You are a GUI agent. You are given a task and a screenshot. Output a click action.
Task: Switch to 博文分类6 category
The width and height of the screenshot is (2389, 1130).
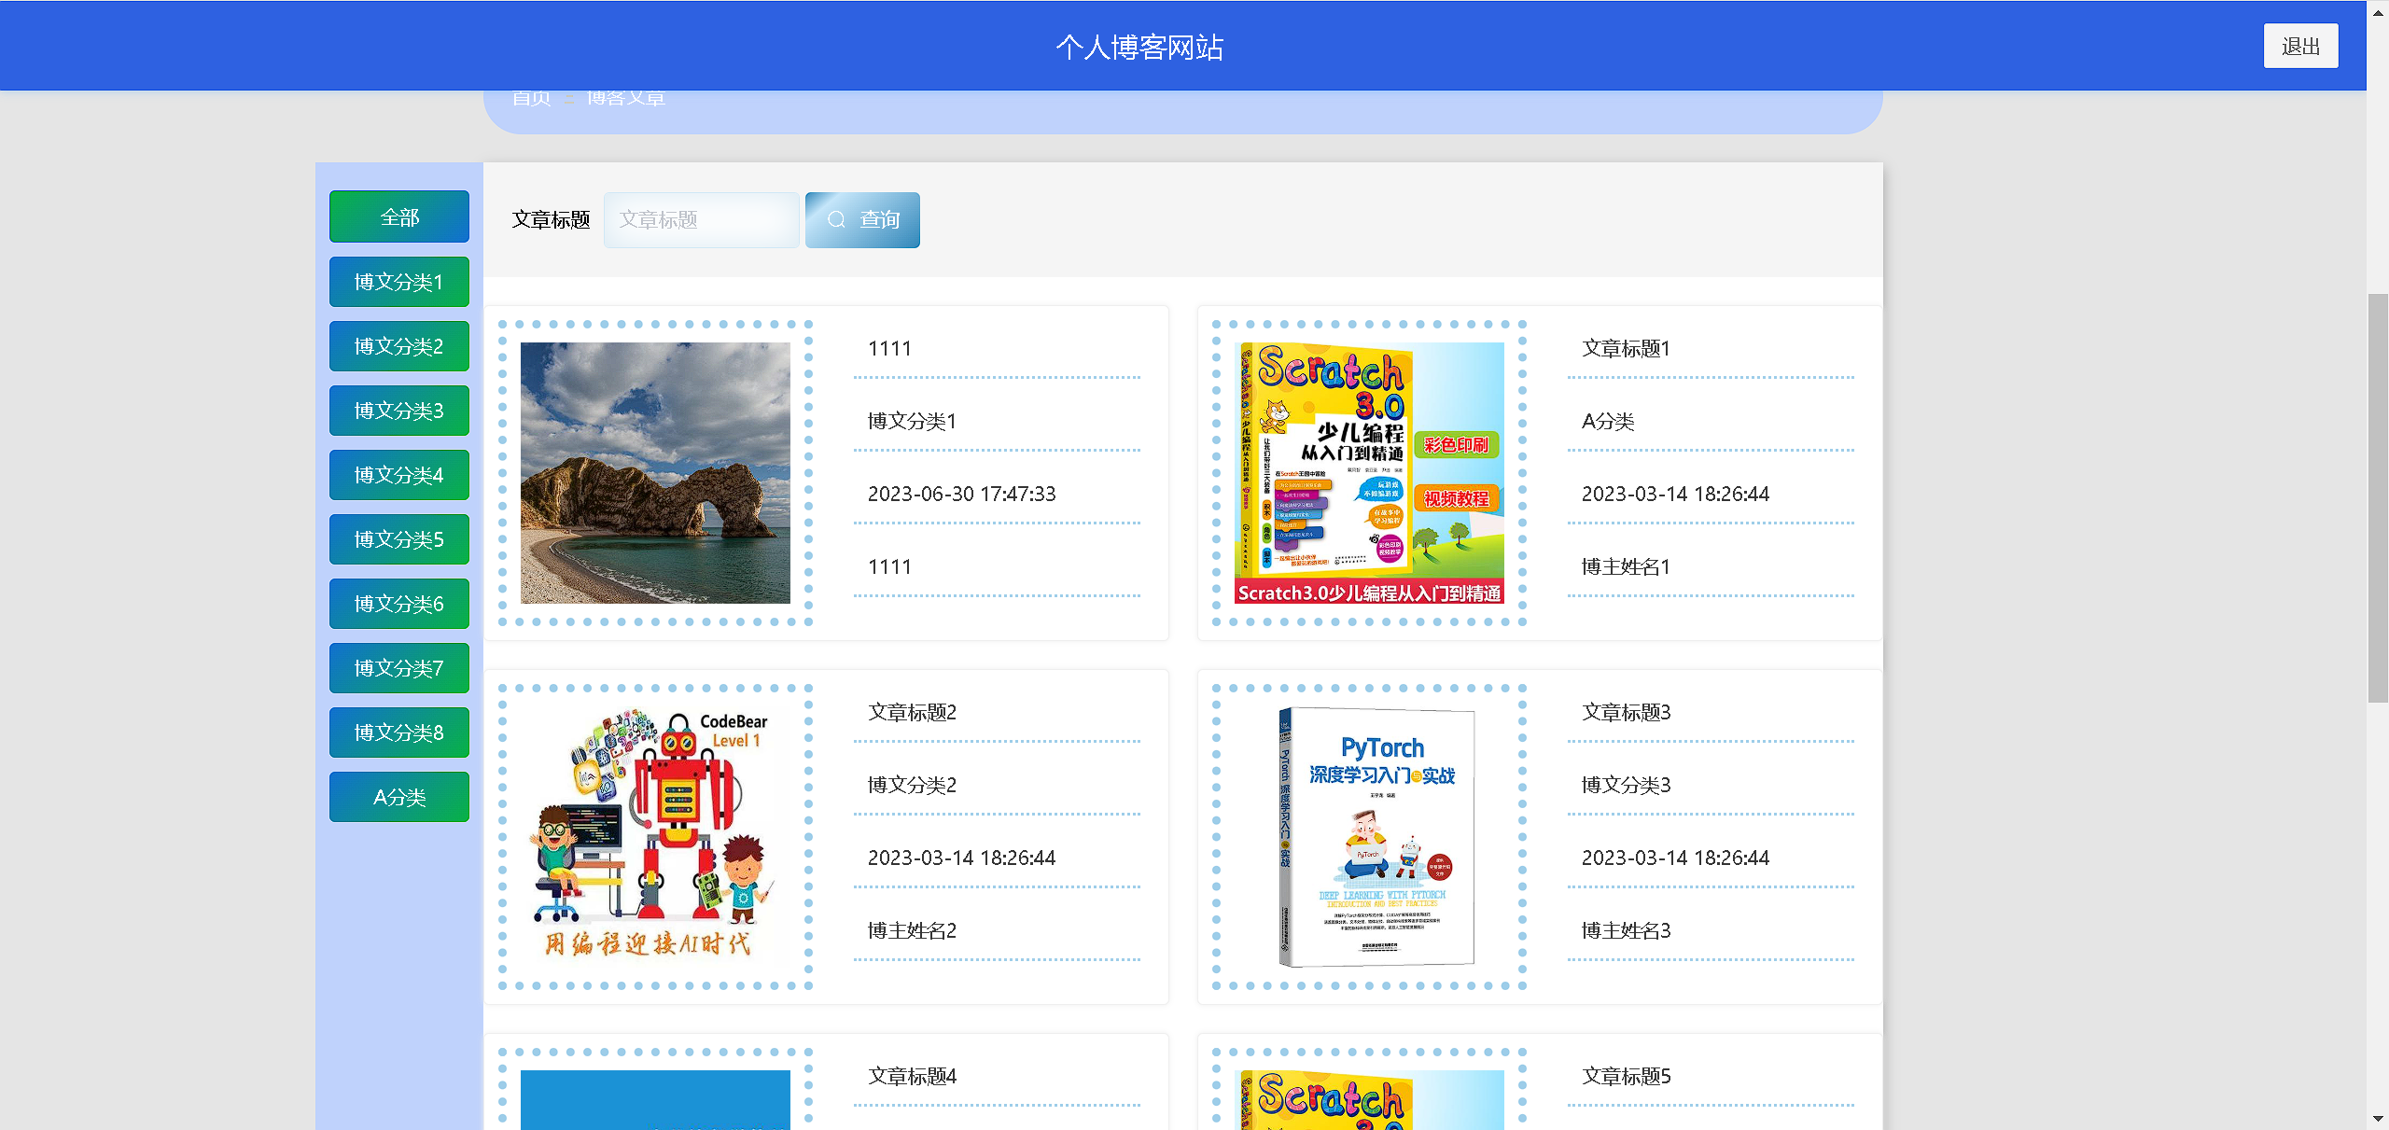[399, 604]
